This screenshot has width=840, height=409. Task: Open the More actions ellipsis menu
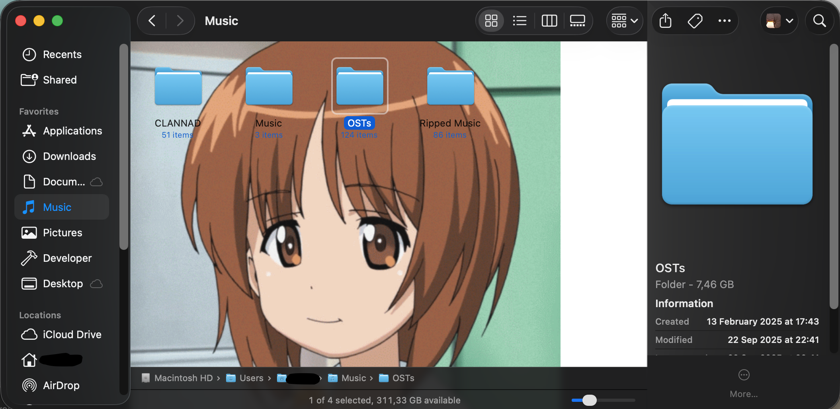[725, 21]
